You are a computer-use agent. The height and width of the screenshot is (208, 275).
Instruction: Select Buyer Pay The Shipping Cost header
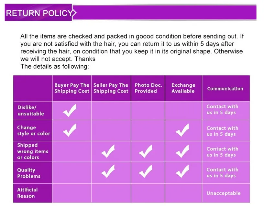(x=72, y=88)
